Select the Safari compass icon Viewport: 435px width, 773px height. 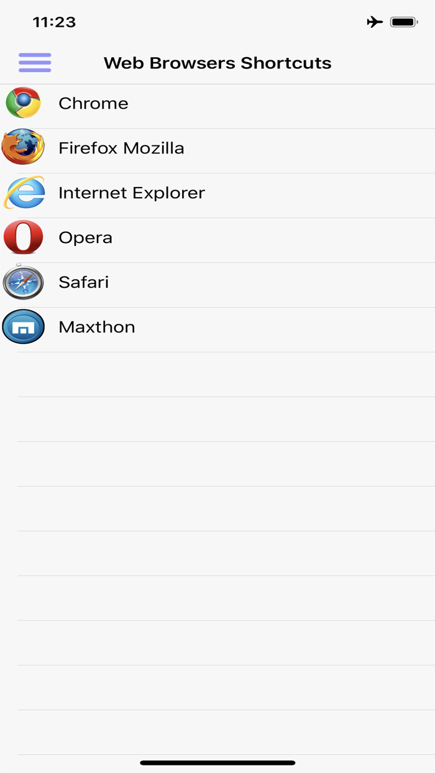23,282
